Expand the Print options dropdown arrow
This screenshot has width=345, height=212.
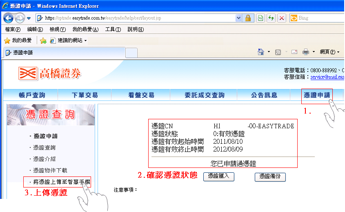coord(314,52)
